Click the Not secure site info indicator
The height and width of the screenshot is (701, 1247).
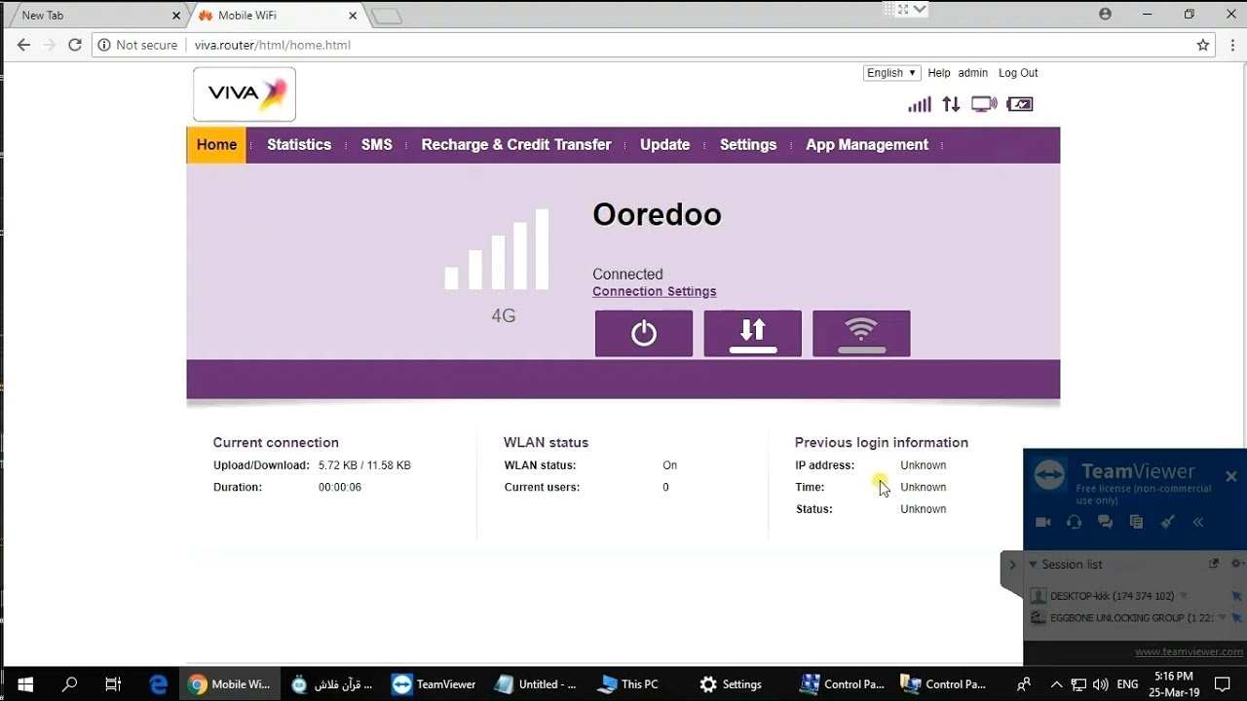138,45
